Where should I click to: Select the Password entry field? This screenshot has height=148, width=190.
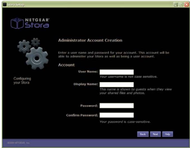[117, 105]
